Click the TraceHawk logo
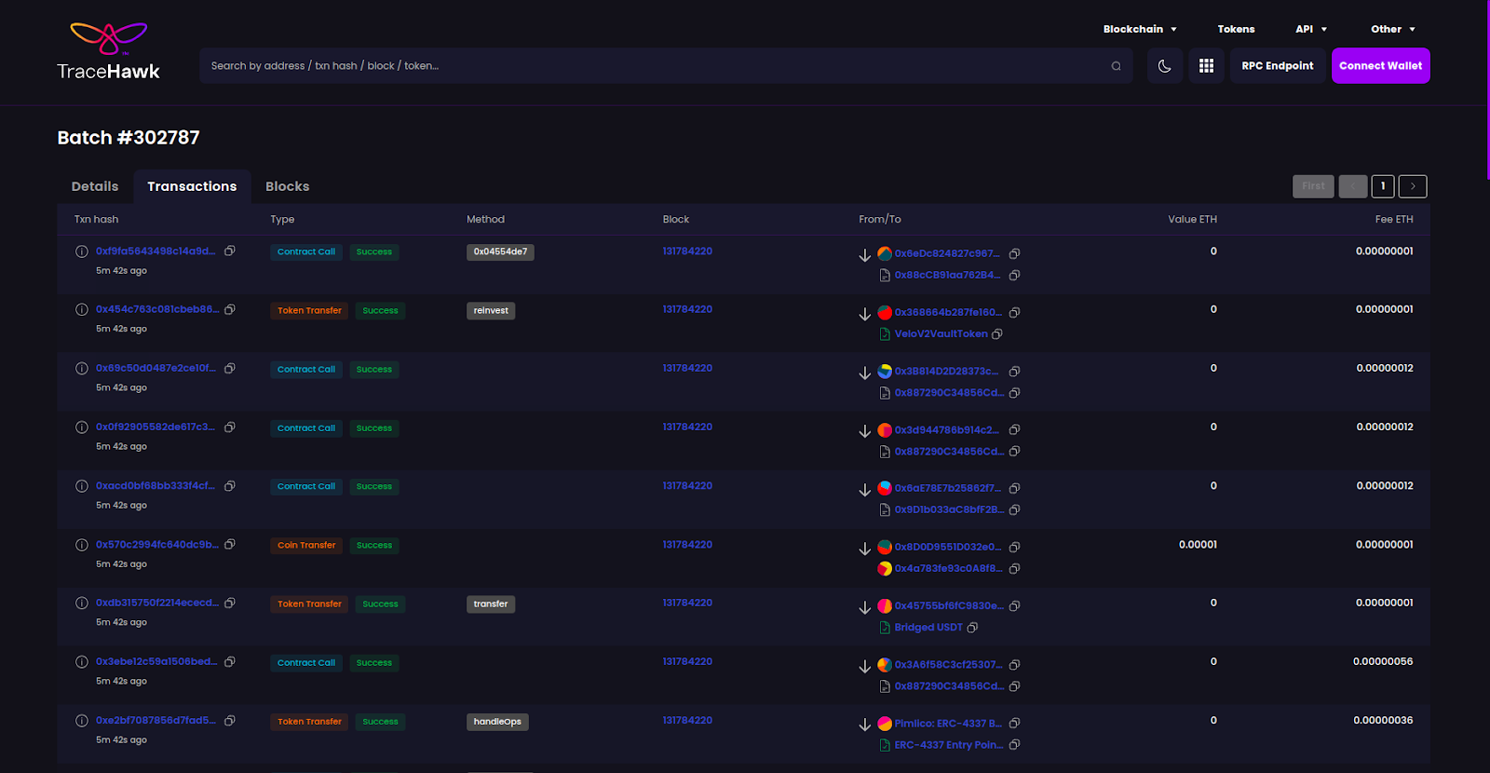The height and width of the screenshot is (773, 1490). point(108,52)
